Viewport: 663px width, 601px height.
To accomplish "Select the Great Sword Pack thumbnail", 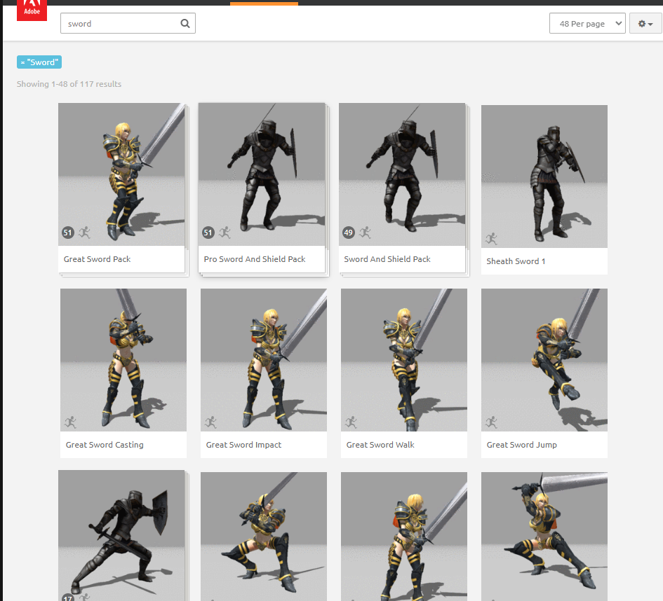I will (x=122, y=174).
